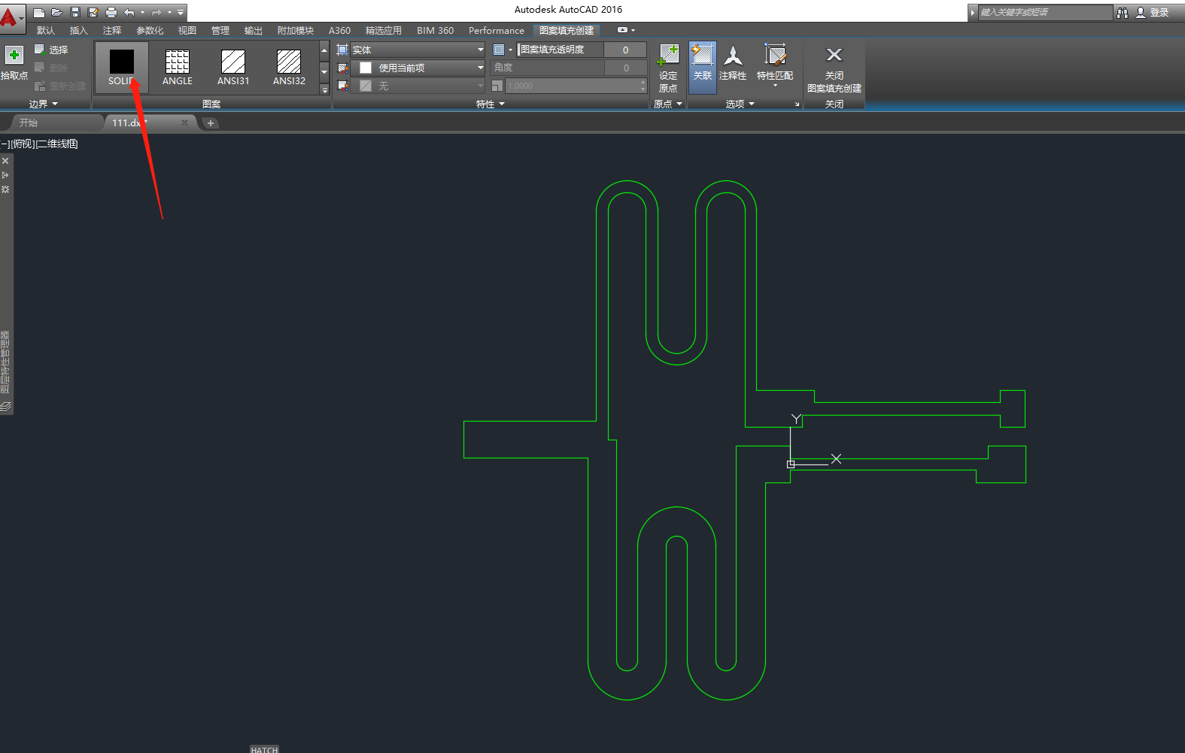The height and width of the screenshot is (753, 1185).
Task: Click the search keyword input field
Action: [x=1044, y=12]
